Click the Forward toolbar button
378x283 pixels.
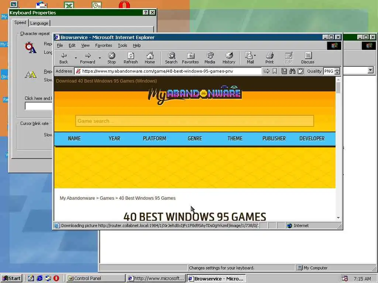click(x=87, y=58)
